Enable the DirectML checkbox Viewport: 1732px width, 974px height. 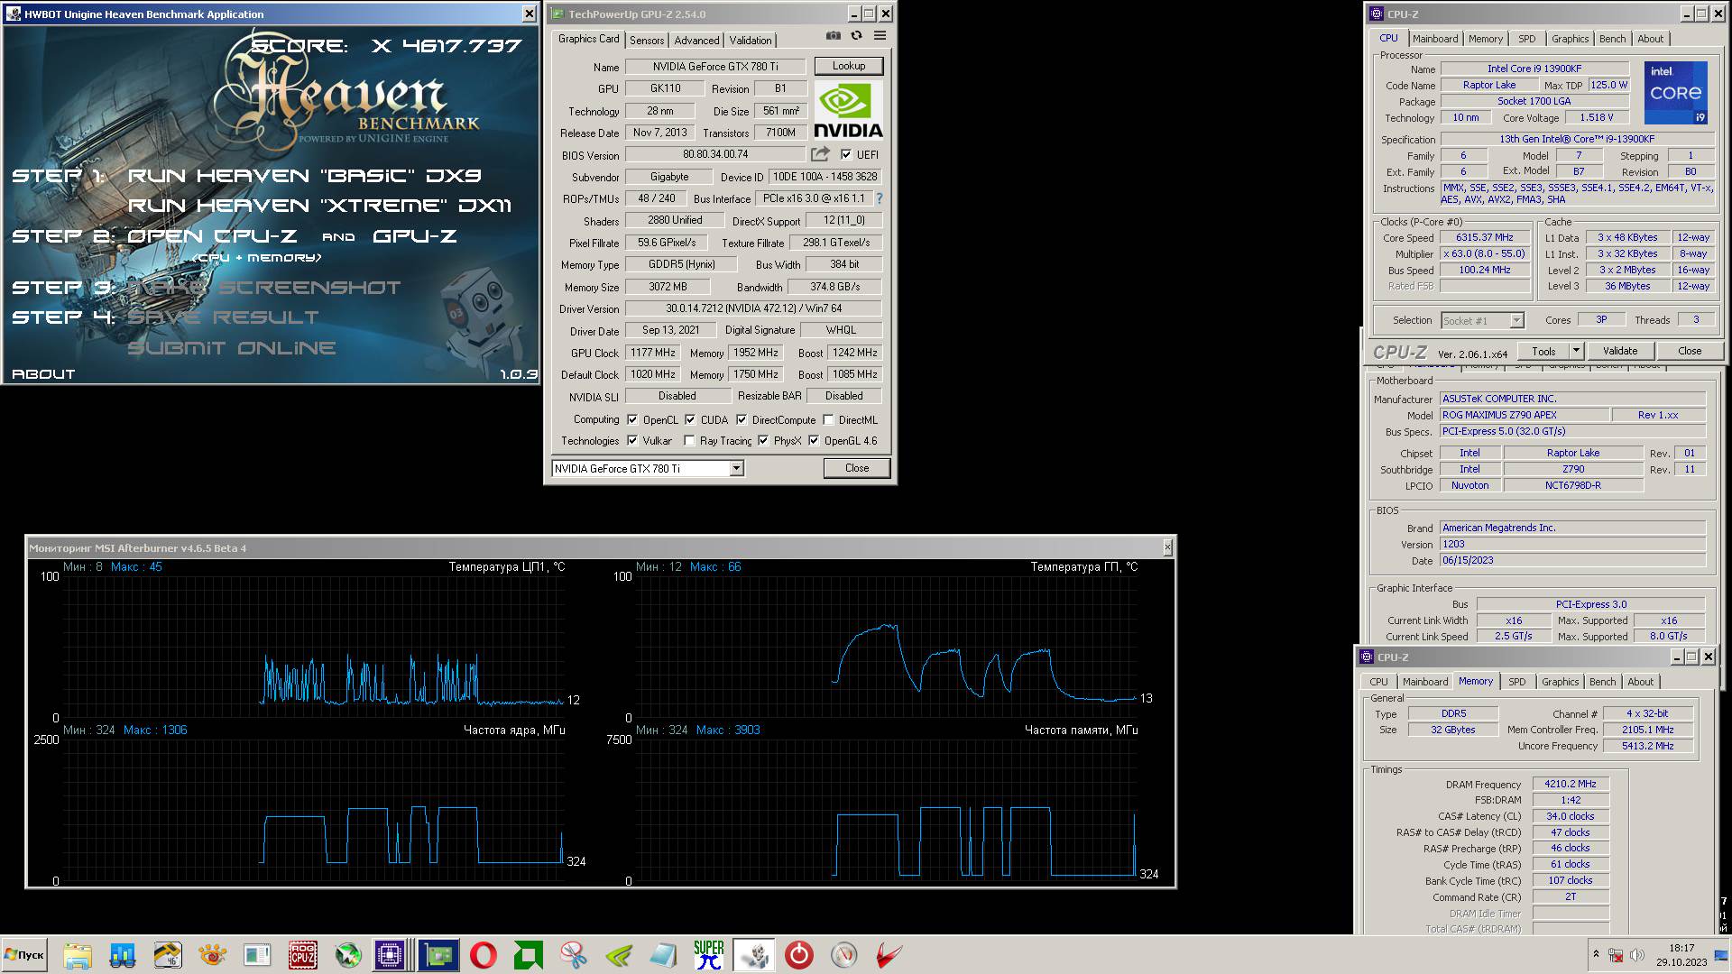click(828, 420)
